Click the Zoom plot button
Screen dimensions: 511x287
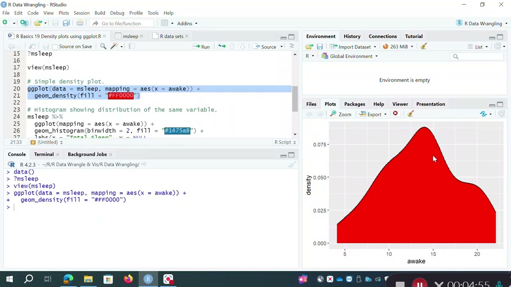[341, 114]
